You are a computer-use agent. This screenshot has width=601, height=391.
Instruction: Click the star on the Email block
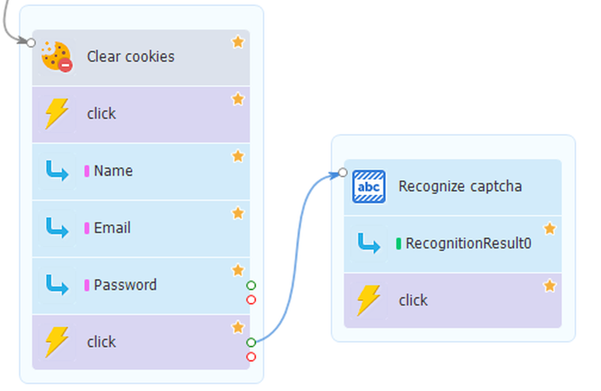pyautogui.click(x=238, y=213)
